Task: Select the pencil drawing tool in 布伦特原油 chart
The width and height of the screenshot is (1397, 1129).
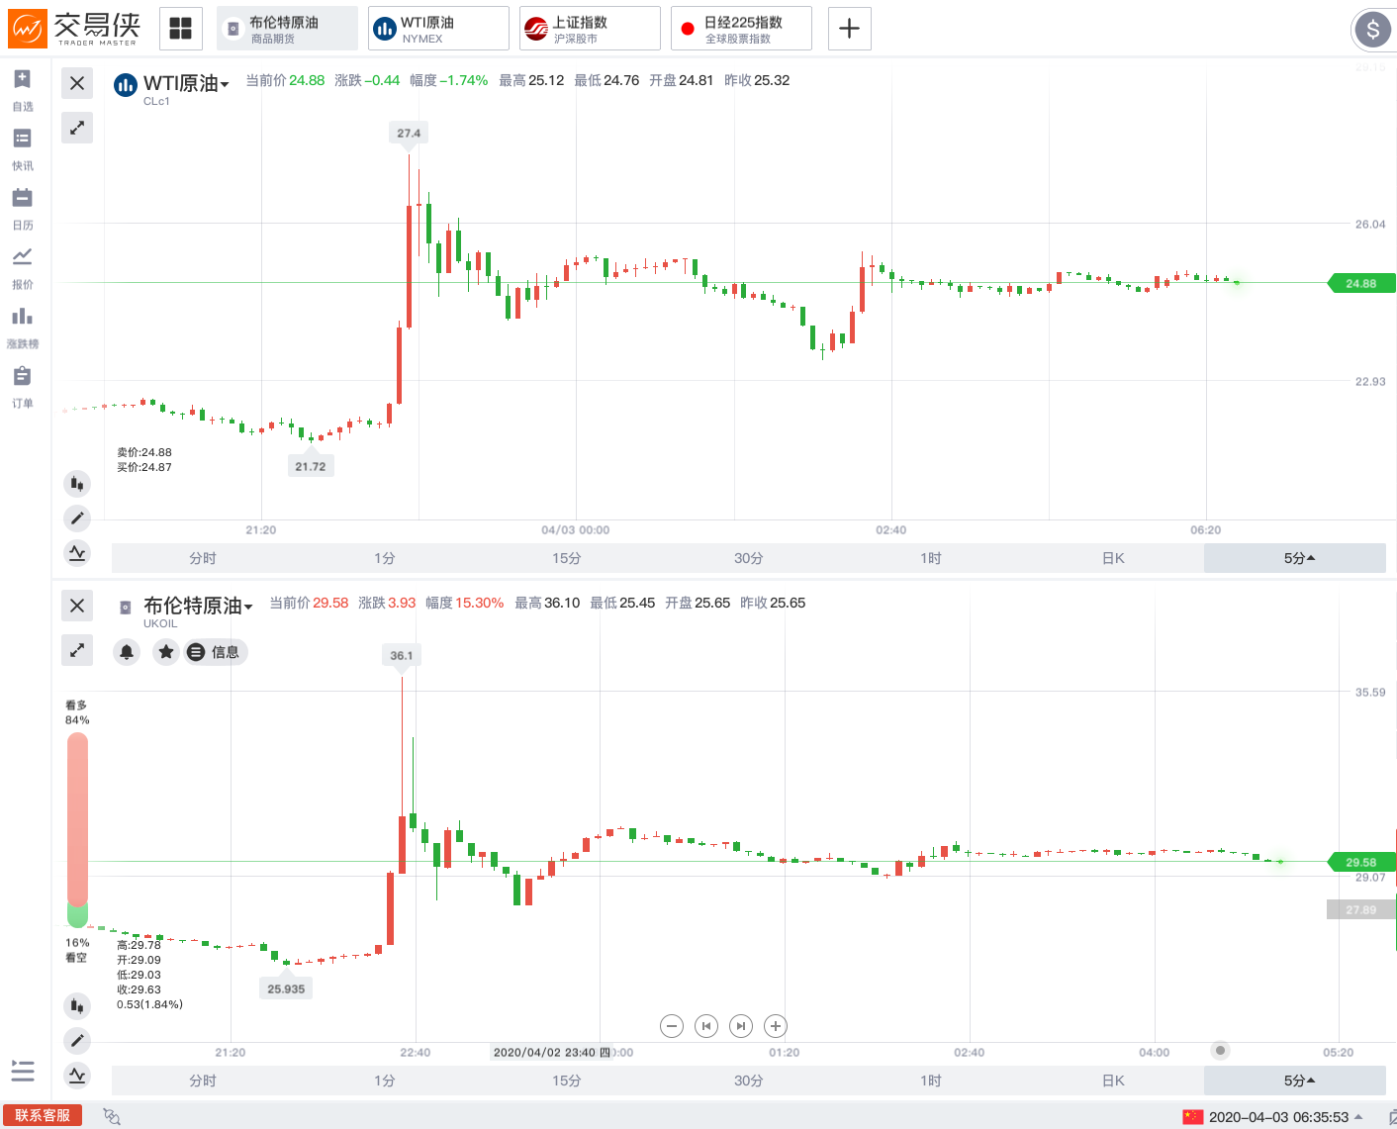Action: 77,1040
